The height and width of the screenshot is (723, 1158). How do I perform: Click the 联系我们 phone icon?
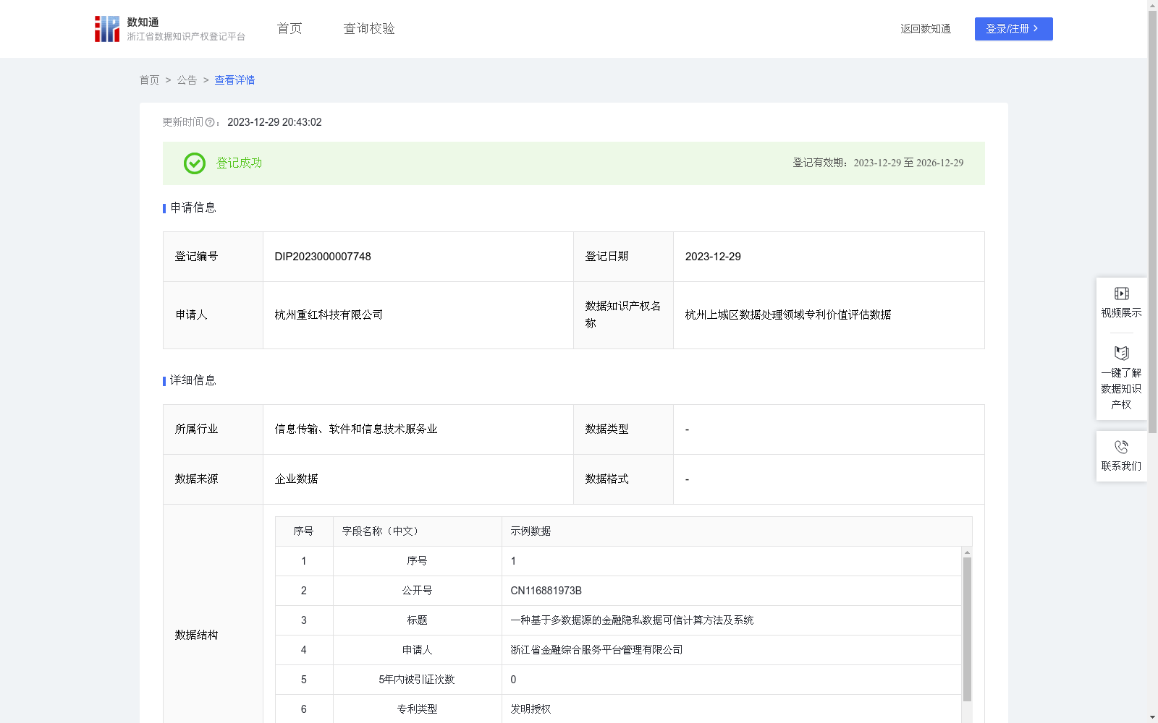1121,447
